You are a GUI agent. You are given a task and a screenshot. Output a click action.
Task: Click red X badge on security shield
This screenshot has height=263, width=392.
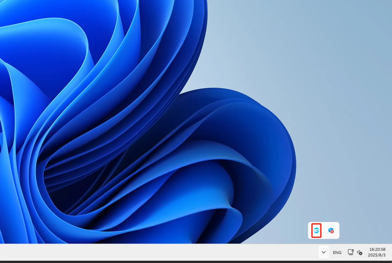point(332,232)
